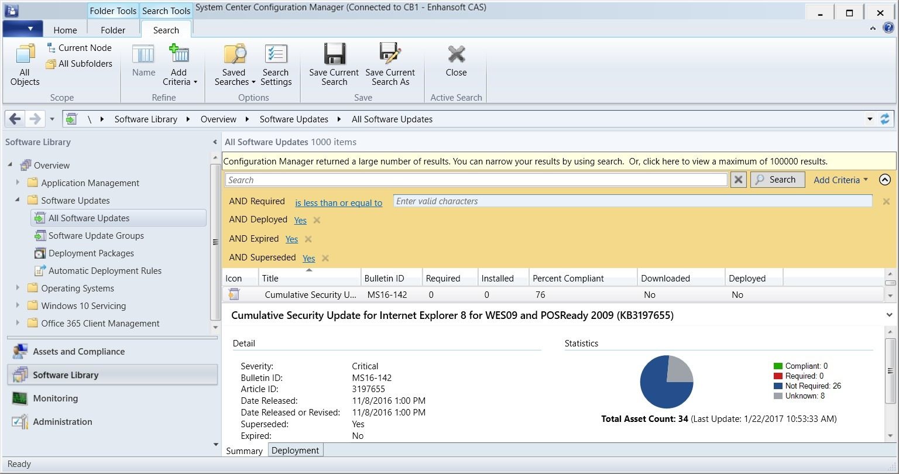Refresh the view with the refresh icon

pos(884,119)
